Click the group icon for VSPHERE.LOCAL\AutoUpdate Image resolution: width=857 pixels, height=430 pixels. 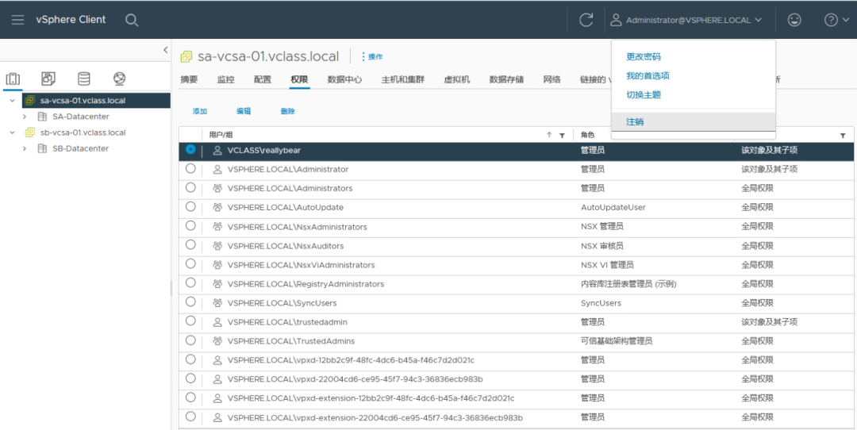pos(217,208)
